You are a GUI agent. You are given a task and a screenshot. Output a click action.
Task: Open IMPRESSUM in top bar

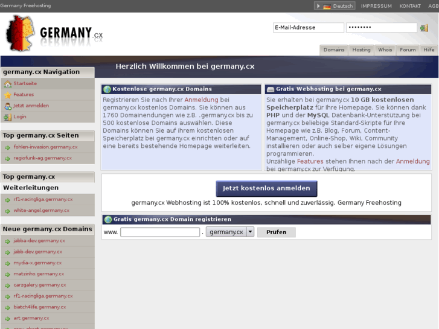[376, 6]
